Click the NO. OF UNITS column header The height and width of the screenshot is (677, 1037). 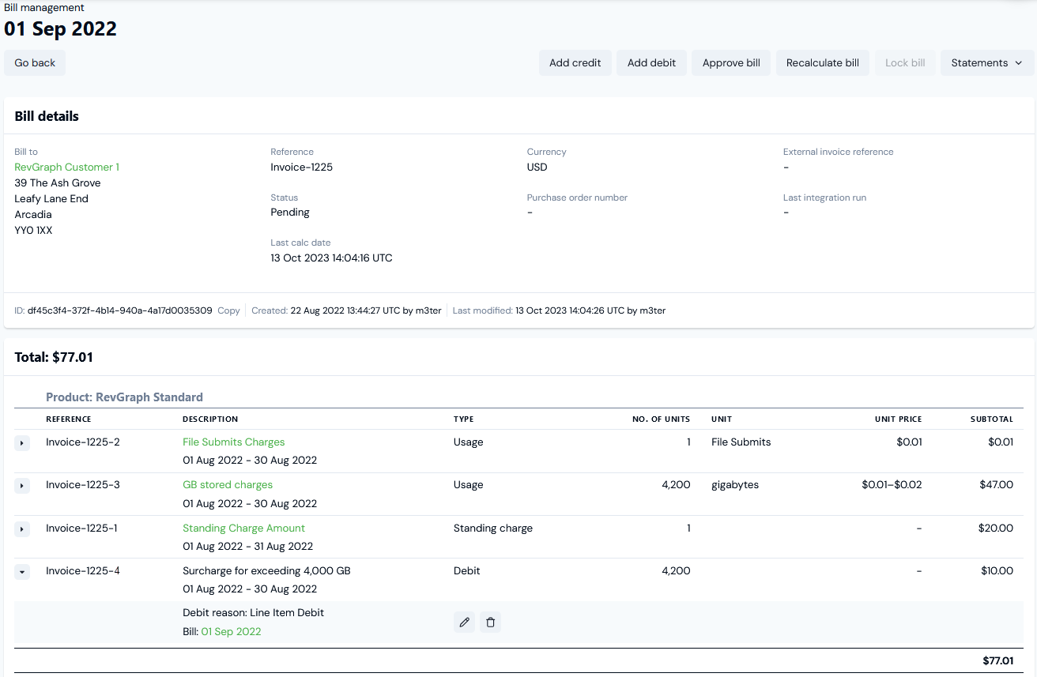[x=661, y=419]
